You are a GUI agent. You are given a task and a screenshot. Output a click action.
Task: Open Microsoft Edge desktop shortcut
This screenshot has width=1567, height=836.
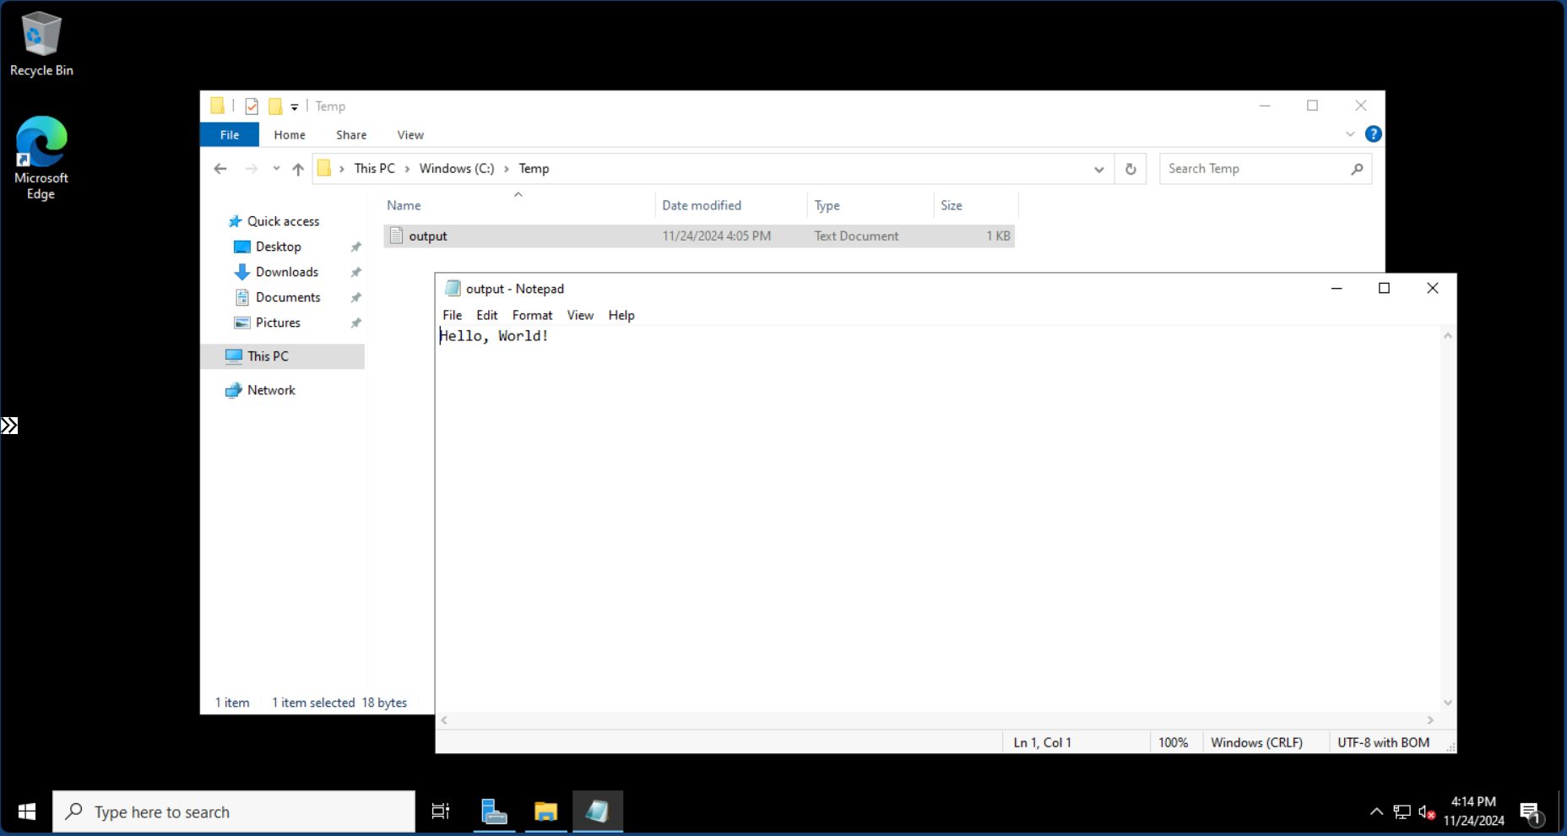(41, 158)
